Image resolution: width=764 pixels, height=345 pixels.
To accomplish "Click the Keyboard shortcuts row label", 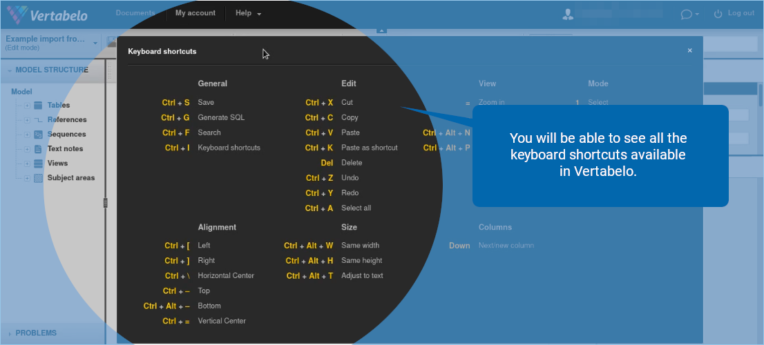I will click(x=229, y=148).
